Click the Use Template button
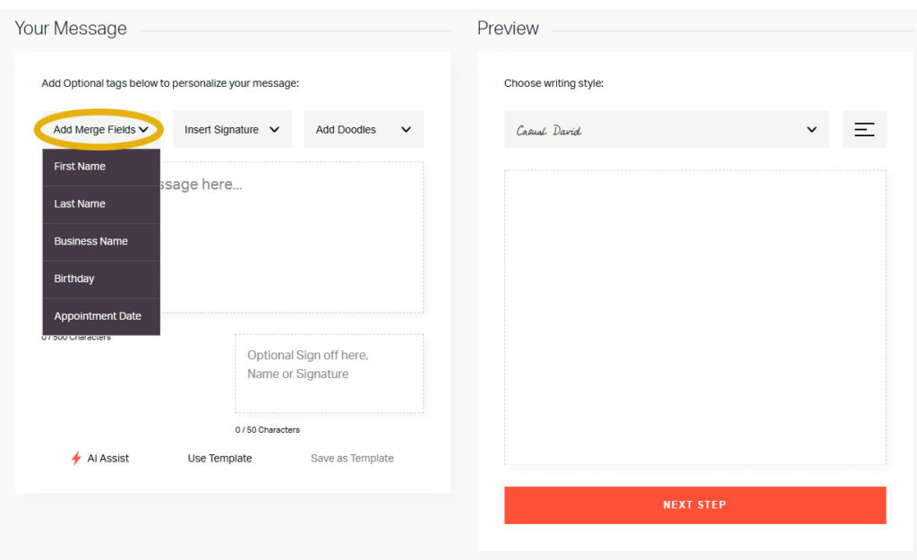Viewport: 917px width, 560px height. [219, 458]
